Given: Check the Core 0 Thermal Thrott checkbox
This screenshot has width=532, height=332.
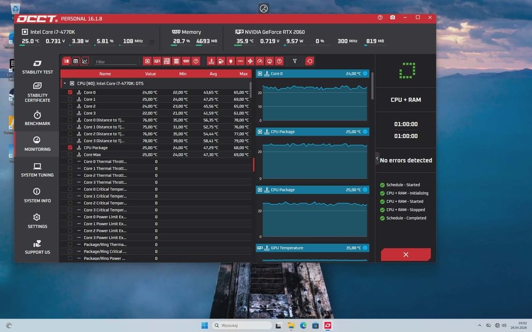Looking at the screenshot, I should point(70,161).
